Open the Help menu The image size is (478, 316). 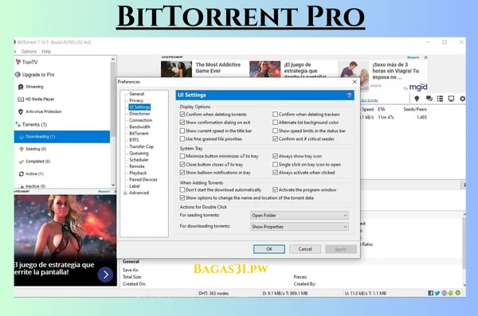tap(46, 52)
